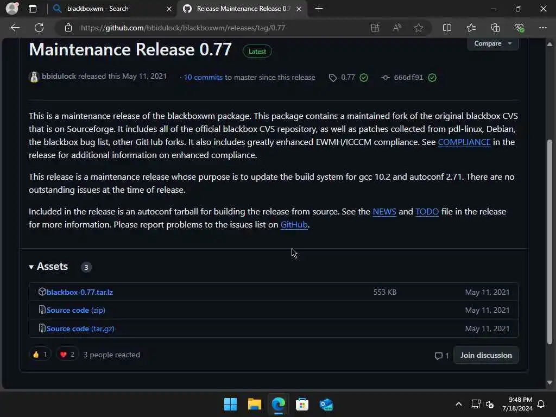Screen dimensions: 556x417
Task: Open the network status tray icon
Action: [476, 404]
